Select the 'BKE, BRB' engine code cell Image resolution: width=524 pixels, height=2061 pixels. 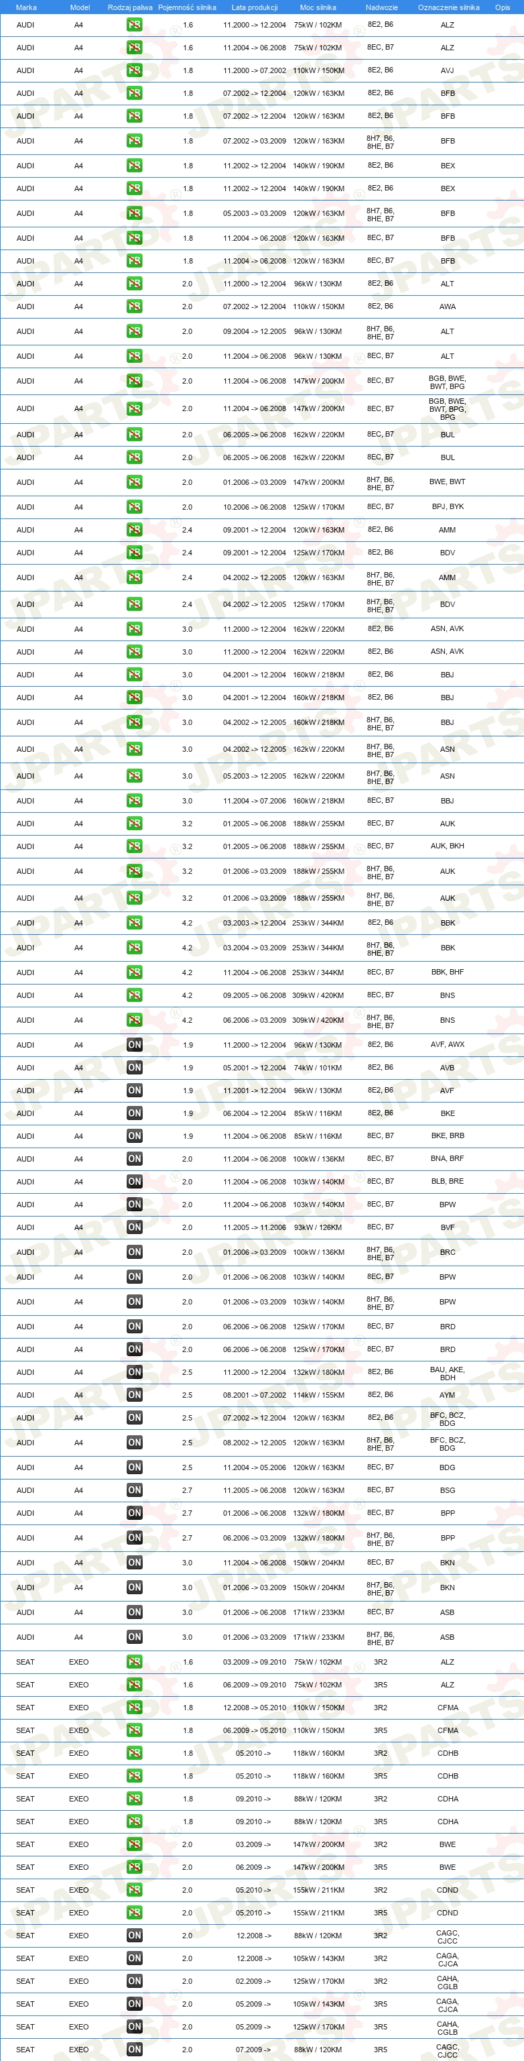pos(448,1135)
